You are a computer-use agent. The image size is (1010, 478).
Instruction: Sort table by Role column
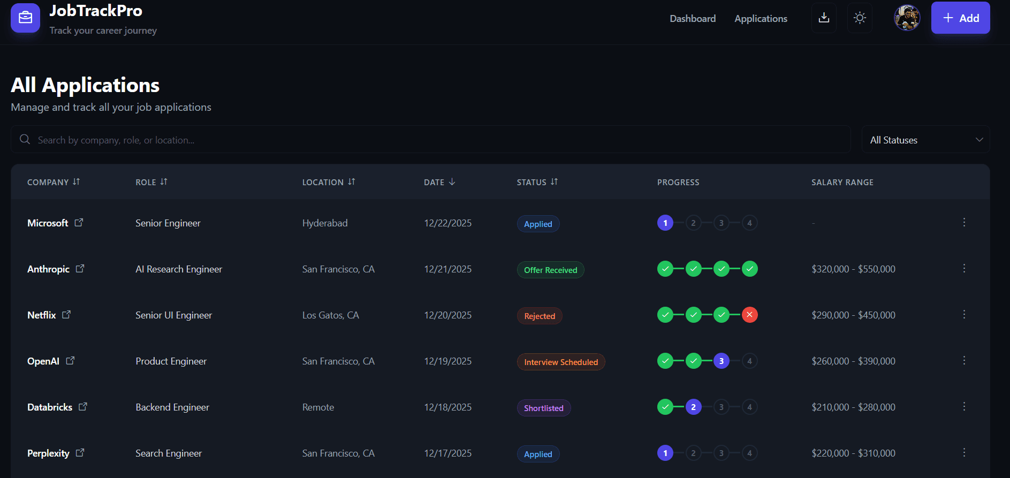(x=151, y=182)
